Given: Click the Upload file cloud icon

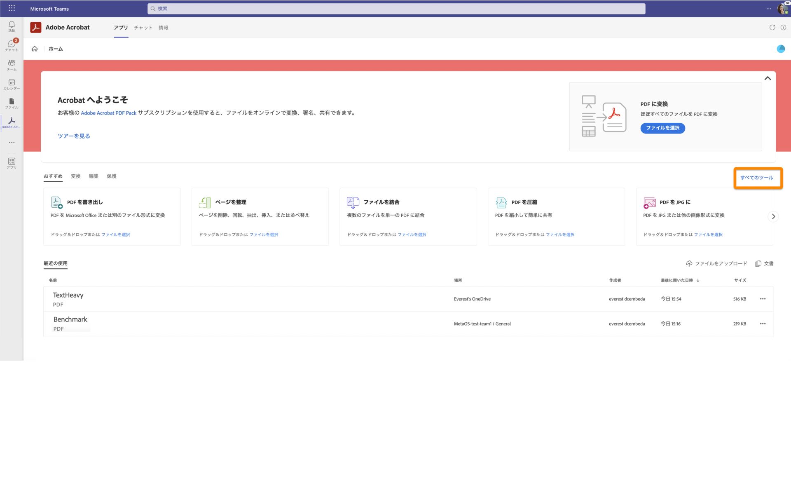Looking at the screenshot, I should tap(689, 263).
